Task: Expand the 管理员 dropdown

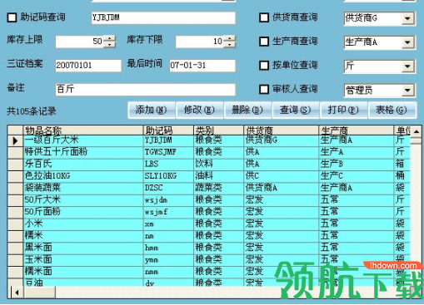Action: point(407,91)
